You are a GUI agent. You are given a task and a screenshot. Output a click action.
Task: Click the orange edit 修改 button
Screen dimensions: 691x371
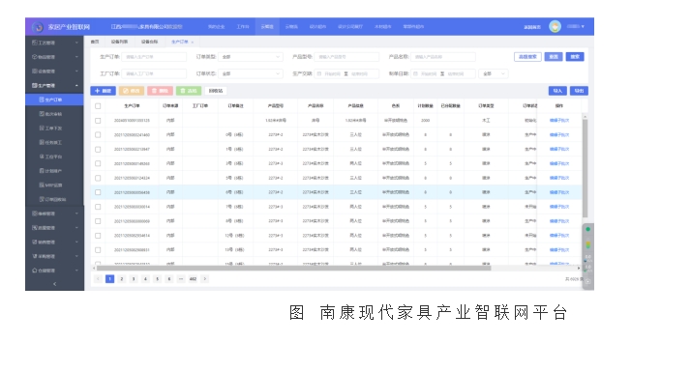click(132, 91)
